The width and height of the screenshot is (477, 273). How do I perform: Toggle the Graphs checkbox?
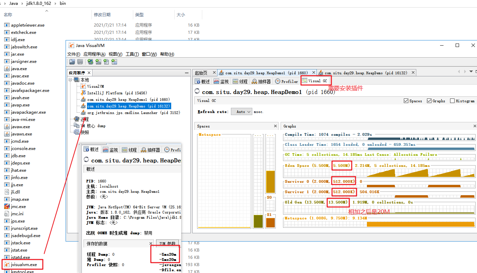[429, 101]
